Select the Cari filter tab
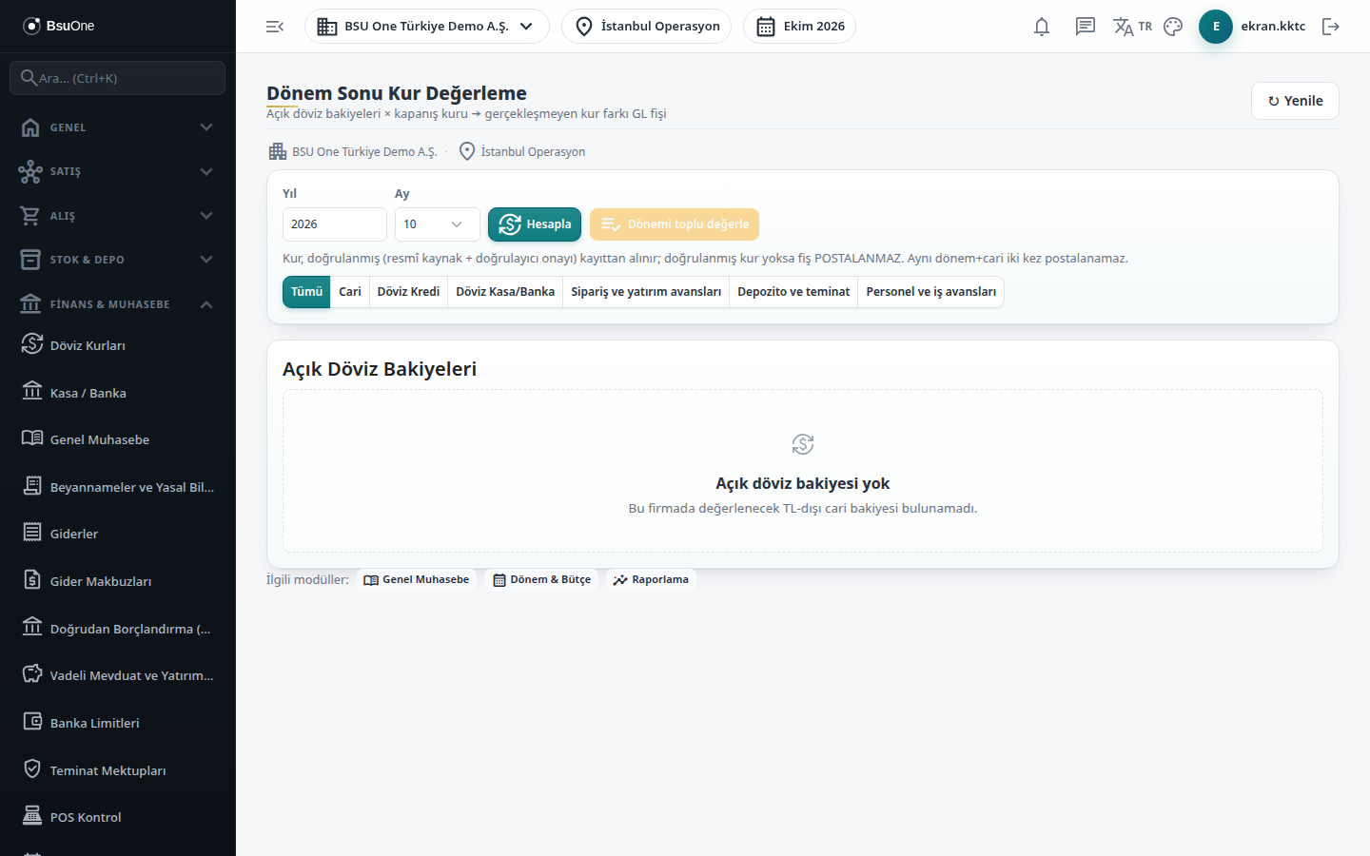The height and width of the screenshot is (856, 1370). (x=350, y=292)
